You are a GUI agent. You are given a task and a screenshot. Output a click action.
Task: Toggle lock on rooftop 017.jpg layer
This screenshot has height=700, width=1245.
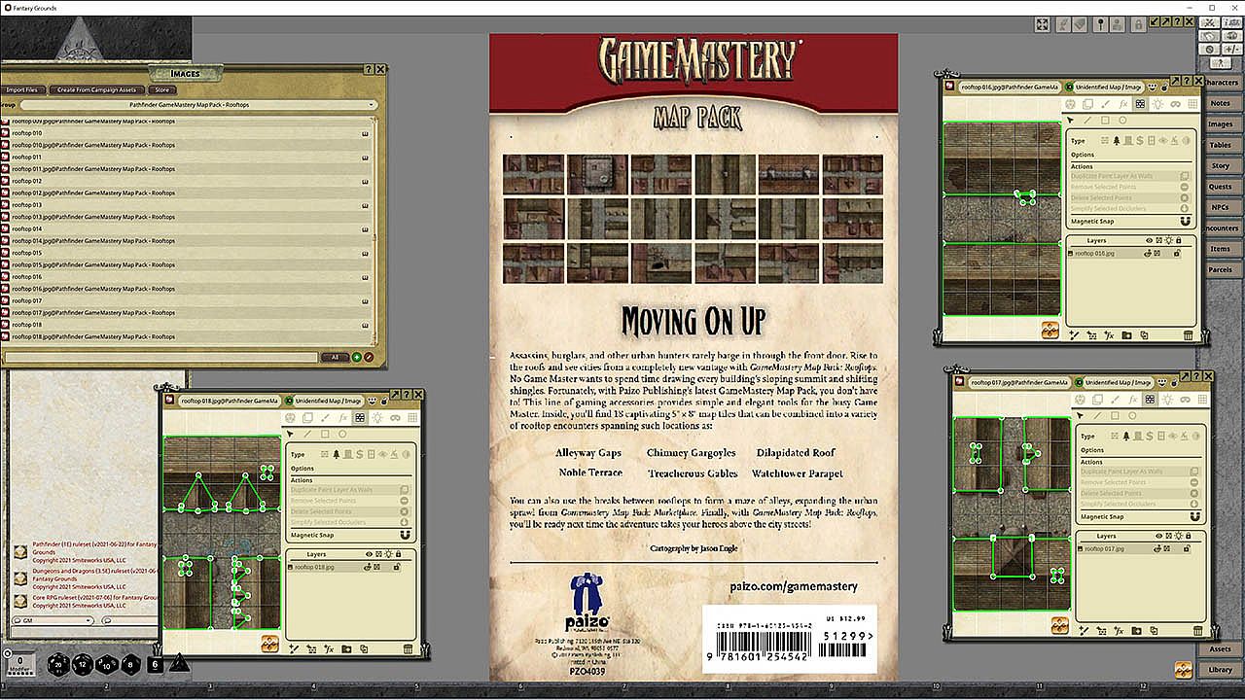coord(1186,549)
